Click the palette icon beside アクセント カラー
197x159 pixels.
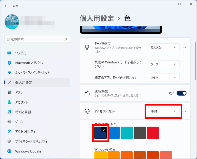[x=87, y=111]
